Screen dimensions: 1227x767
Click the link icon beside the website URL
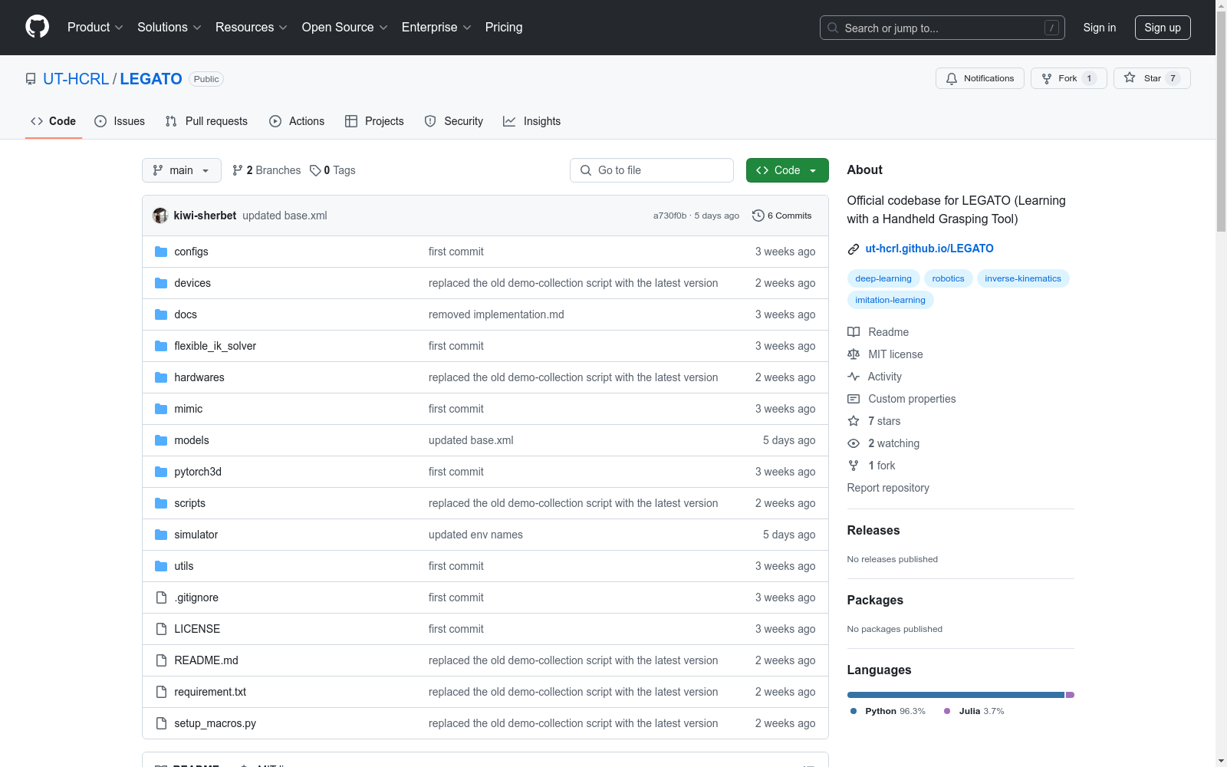point(854,249)
